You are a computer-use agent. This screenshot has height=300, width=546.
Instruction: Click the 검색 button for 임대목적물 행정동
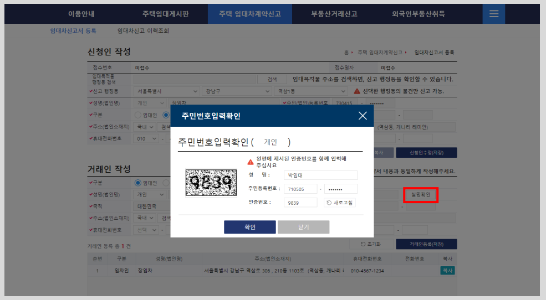coord(272,79)
